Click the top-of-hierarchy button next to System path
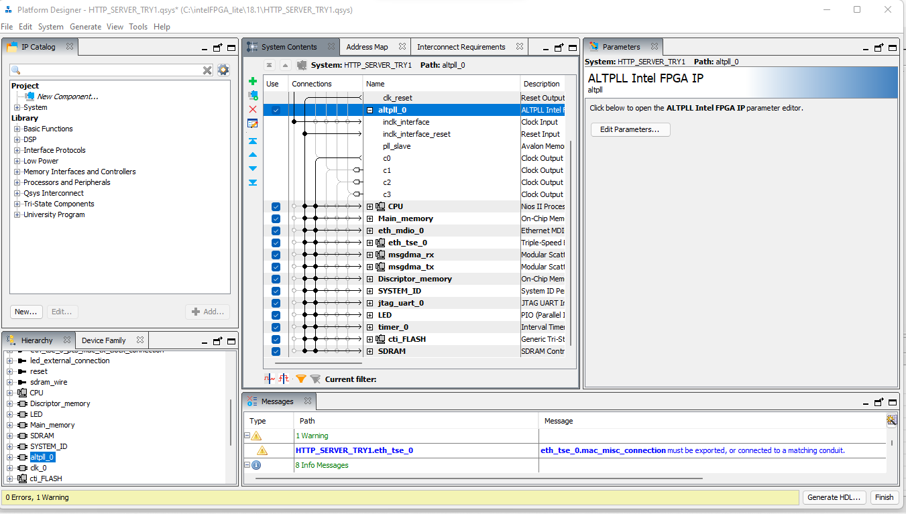Image resolution: width=906 pixels, height=514 pixels. click(x=269, y=65)
